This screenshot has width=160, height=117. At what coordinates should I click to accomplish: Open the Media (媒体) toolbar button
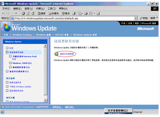(66, 13)
